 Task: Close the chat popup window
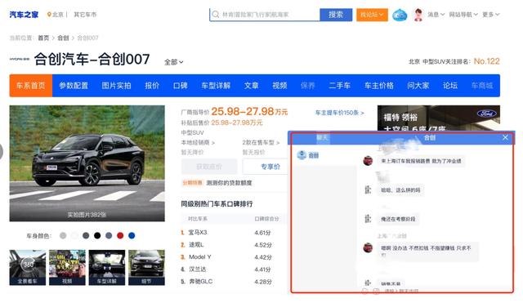tap(505, 137)
